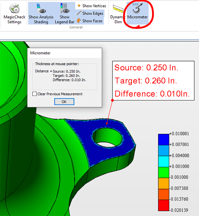The image size is (199, 216).
Task: Click 'Source: 0.250 In.' in the dialog
Action: pyautogui.click(x=67, y=71)
